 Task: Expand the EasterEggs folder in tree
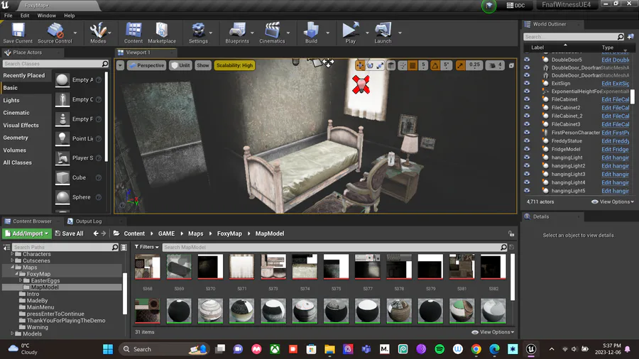click(21, 280)
